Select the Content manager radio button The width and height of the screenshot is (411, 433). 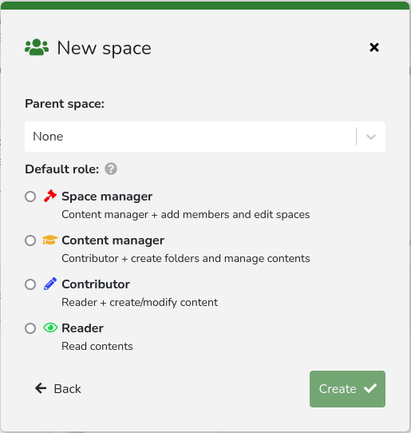pyautogui.click(x=30, y=240)
